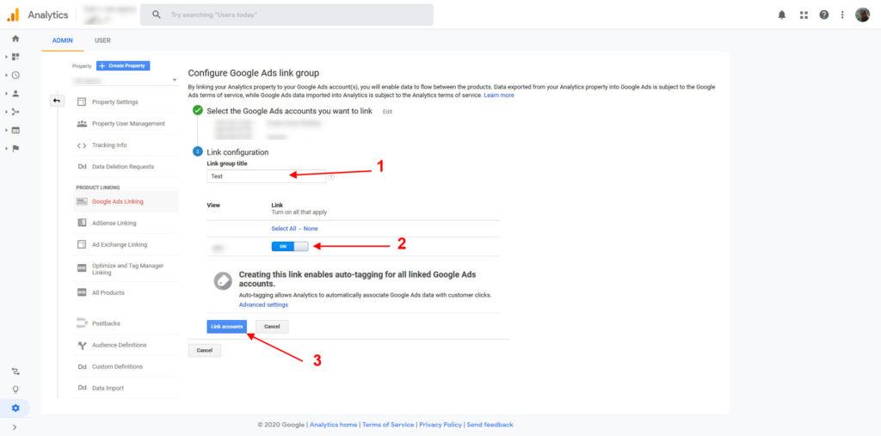Image resolution: width=881 pixels, height=436 pixels.
Task: Expand the Behavior section arrow
Action: click(x=6, y=130)
